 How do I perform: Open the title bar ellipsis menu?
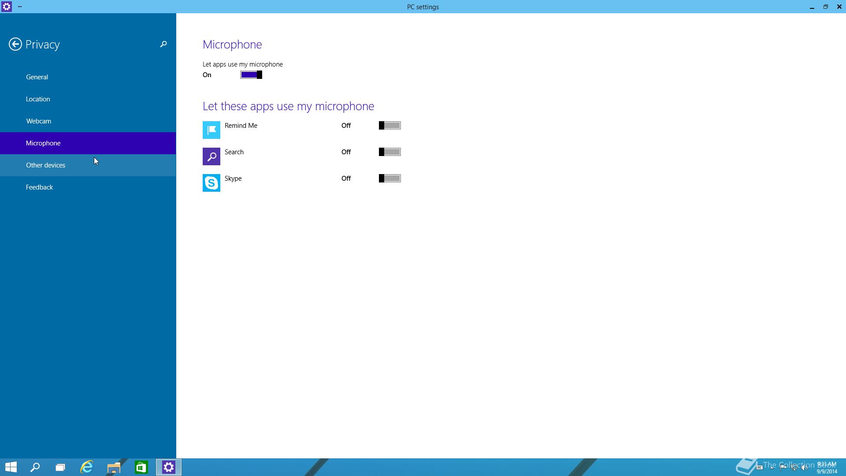click(x=20, y=7)
